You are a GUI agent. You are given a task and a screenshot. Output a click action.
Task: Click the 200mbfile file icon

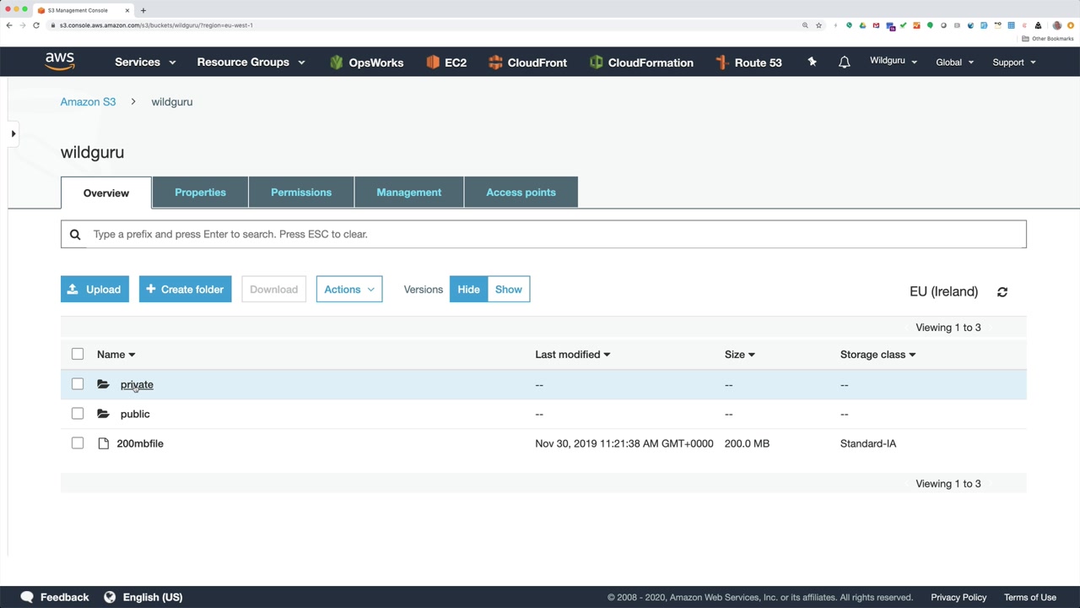tap(104, 443)
